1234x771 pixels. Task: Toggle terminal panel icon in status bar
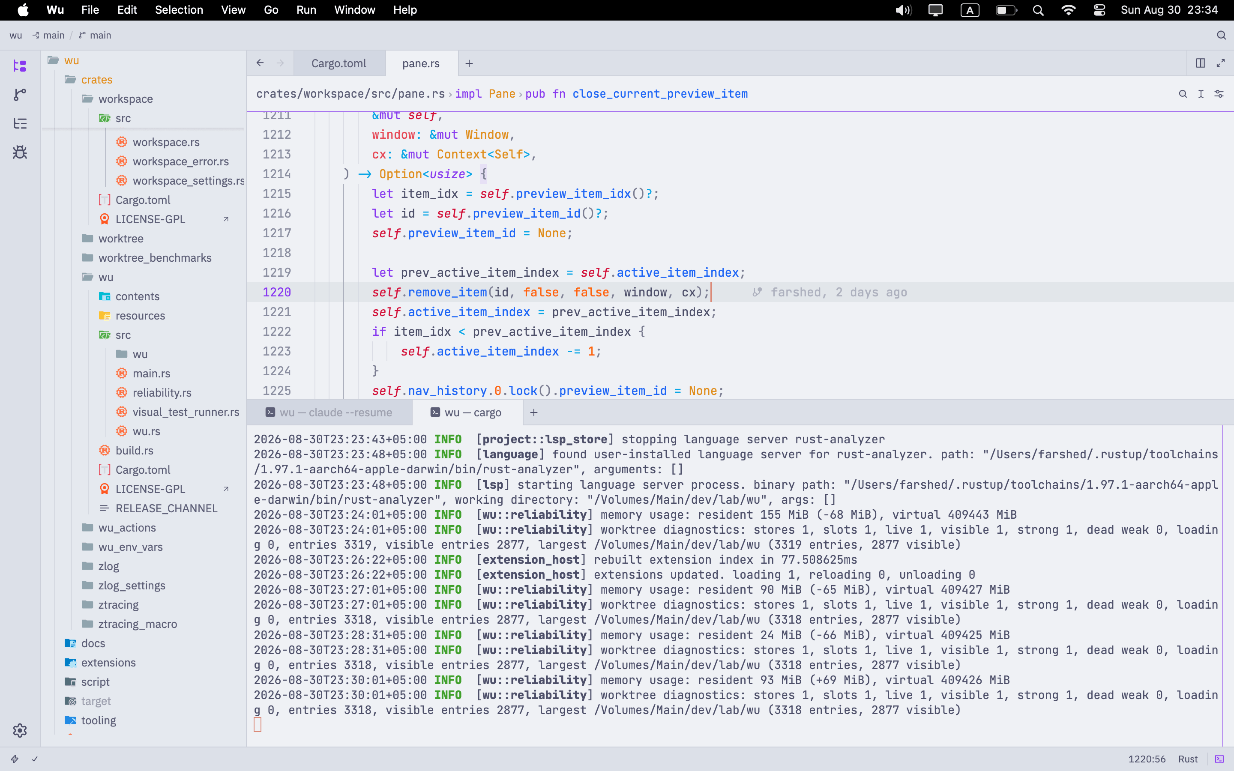pos(1219,759)
